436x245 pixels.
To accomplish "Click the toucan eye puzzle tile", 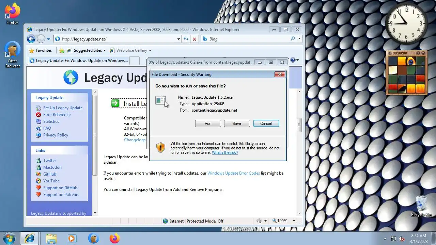I will [x=411, y=61].
